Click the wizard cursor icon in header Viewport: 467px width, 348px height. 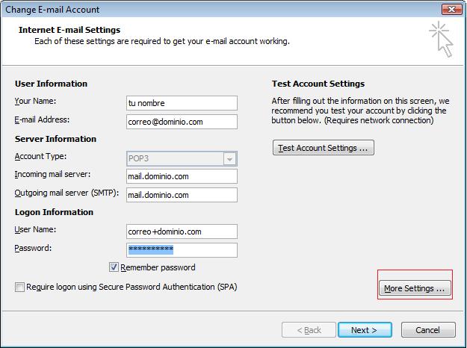[x=441, y=39]
